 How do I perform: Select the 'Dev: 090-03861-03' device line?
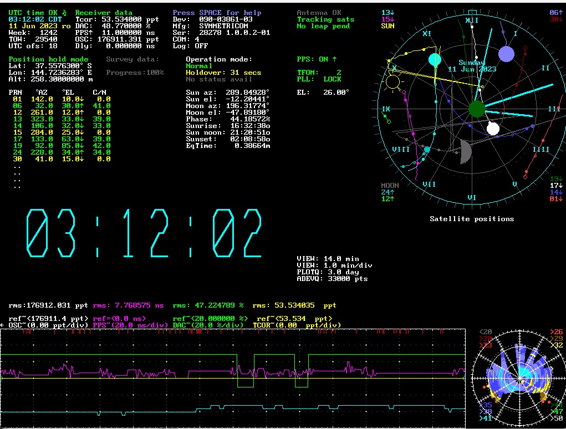tap(212, 19)
